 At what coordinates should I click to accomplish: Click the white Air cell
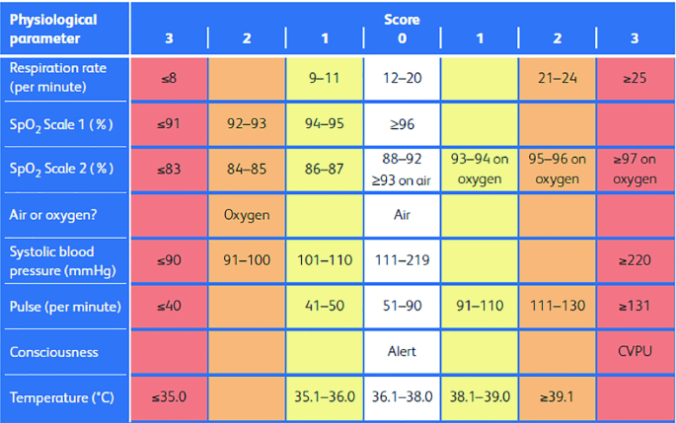pos(402,213)
